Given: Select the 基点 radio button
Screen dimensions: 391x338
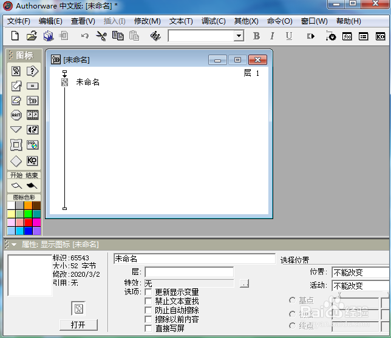Looking at the screenshot, I should pos(292,300).
